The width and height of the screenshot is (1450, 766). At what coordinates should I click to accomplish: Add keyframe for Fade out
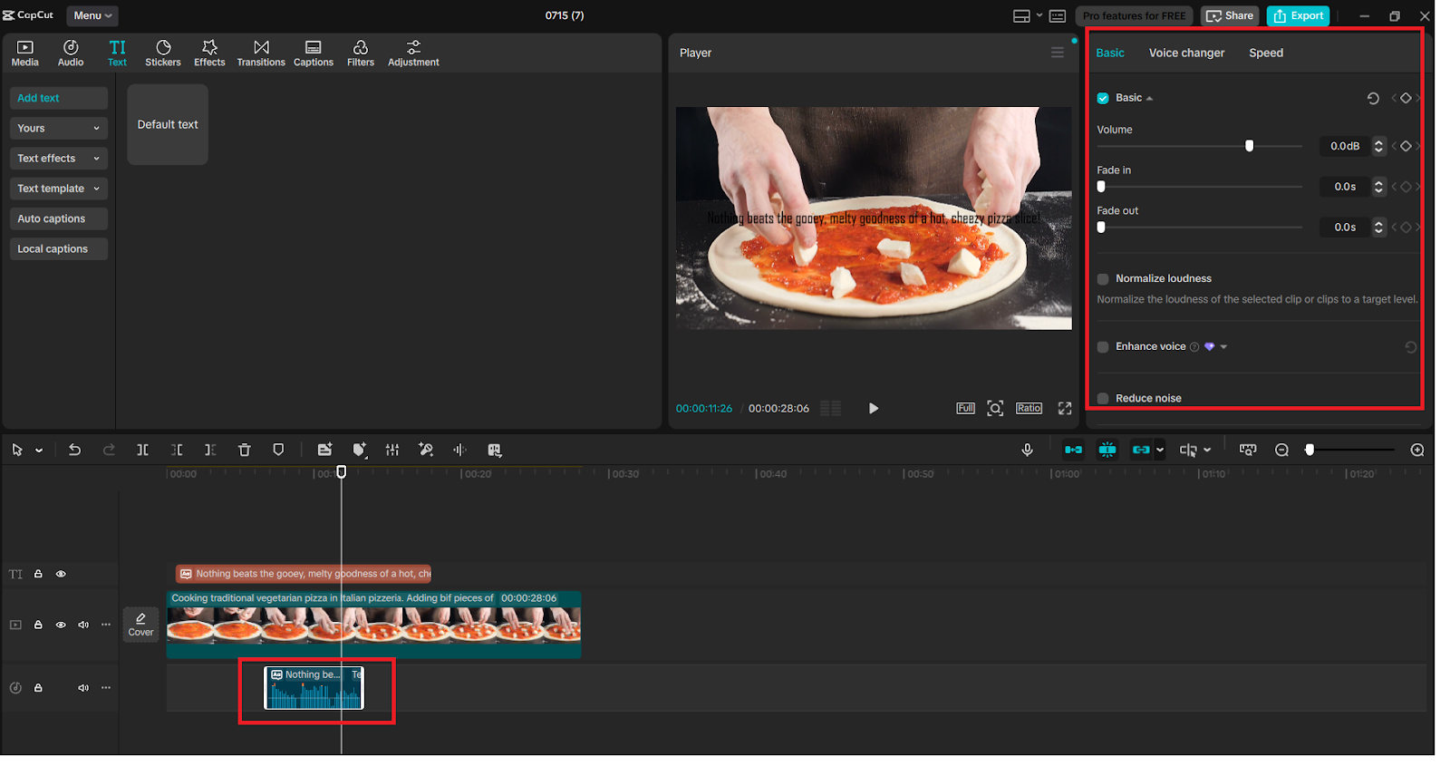[1406, 228]
